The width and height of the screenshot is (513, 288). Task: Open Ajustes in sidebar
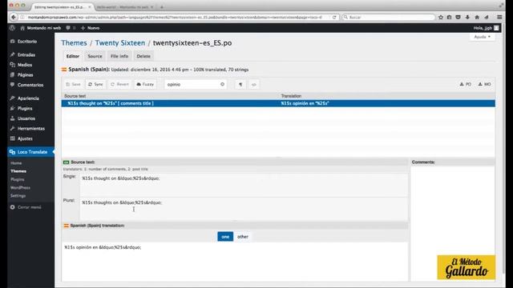tap(25, 138)
